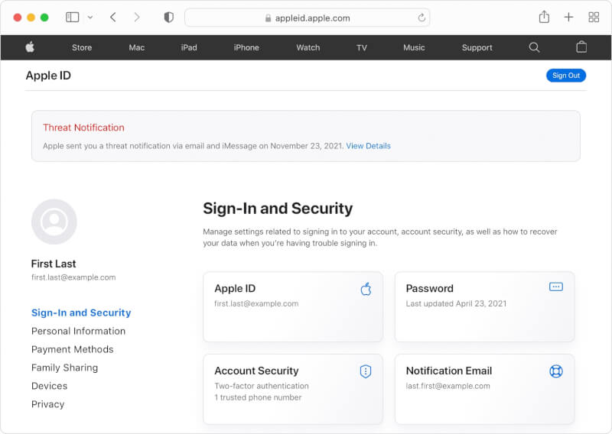Open the iPhone menu item

pos(246,47)
